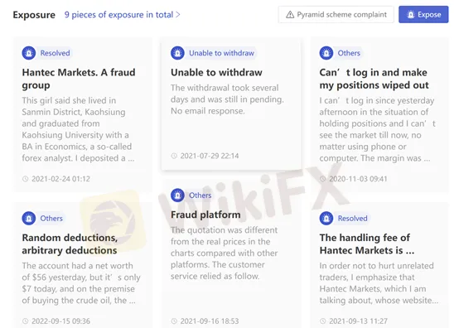Open 'Random deductions, arbitrary deductions' title
This screenshot has height=328, width=459.
70,244
